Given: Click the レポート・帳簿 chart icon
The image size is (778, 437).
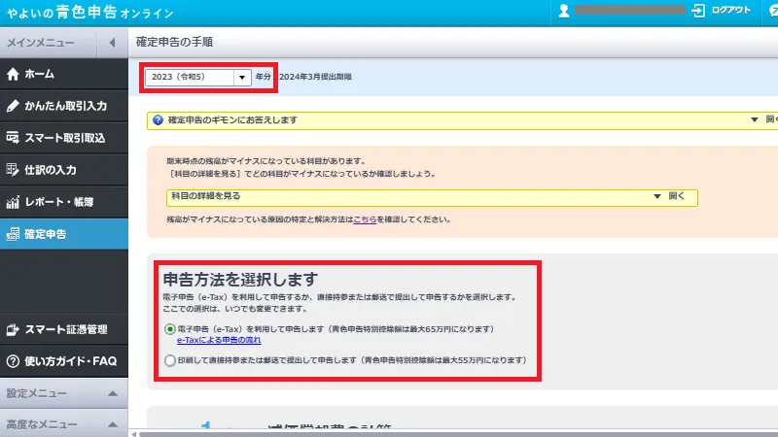Looking at the screenshot, I should pyautogui.click(x=13, y=202).
